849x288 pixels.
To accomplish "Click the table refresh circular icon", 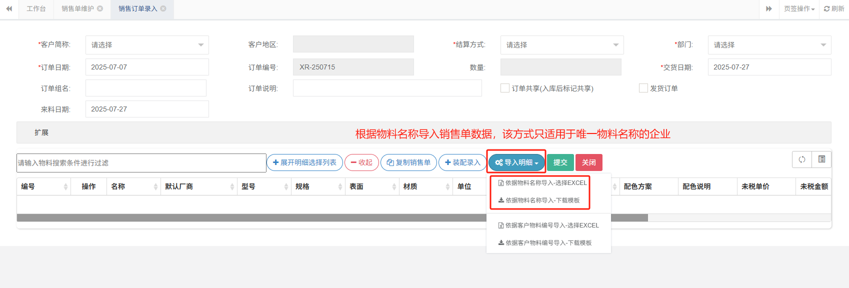I will pos(802,159).
